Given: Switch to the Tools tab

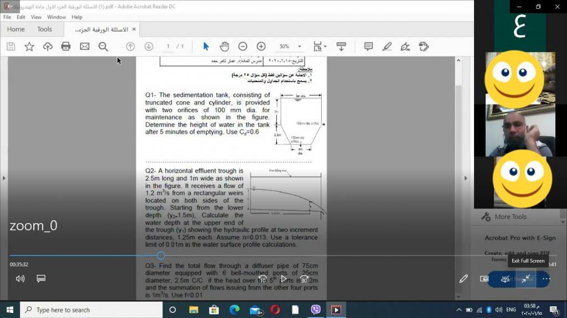Looking at the screenshot, I should (x=44, y=29).
